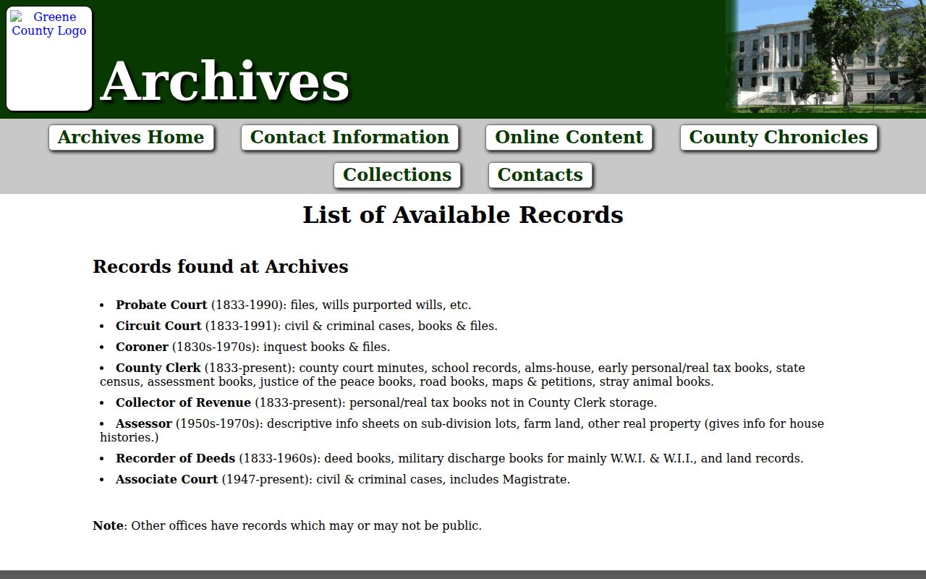
Task: Open the Collections page
Action: 397,175
